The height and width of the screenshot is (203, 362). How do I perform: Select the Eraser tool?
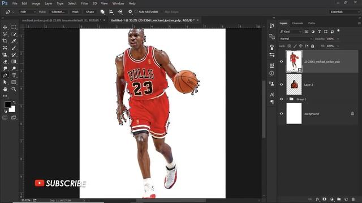(5, 61)
